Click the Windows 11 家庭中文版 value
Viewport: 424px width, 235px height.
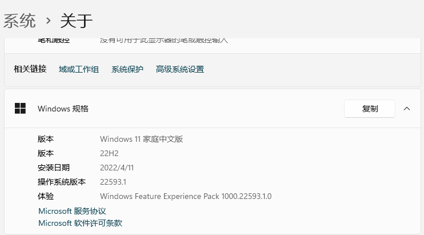[x=141, y=139]
